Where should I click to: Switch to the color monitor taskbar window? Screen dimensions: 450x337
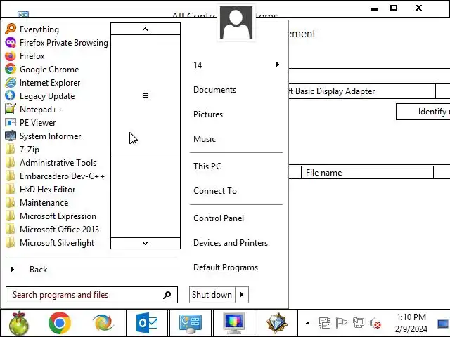coord(234,323)
